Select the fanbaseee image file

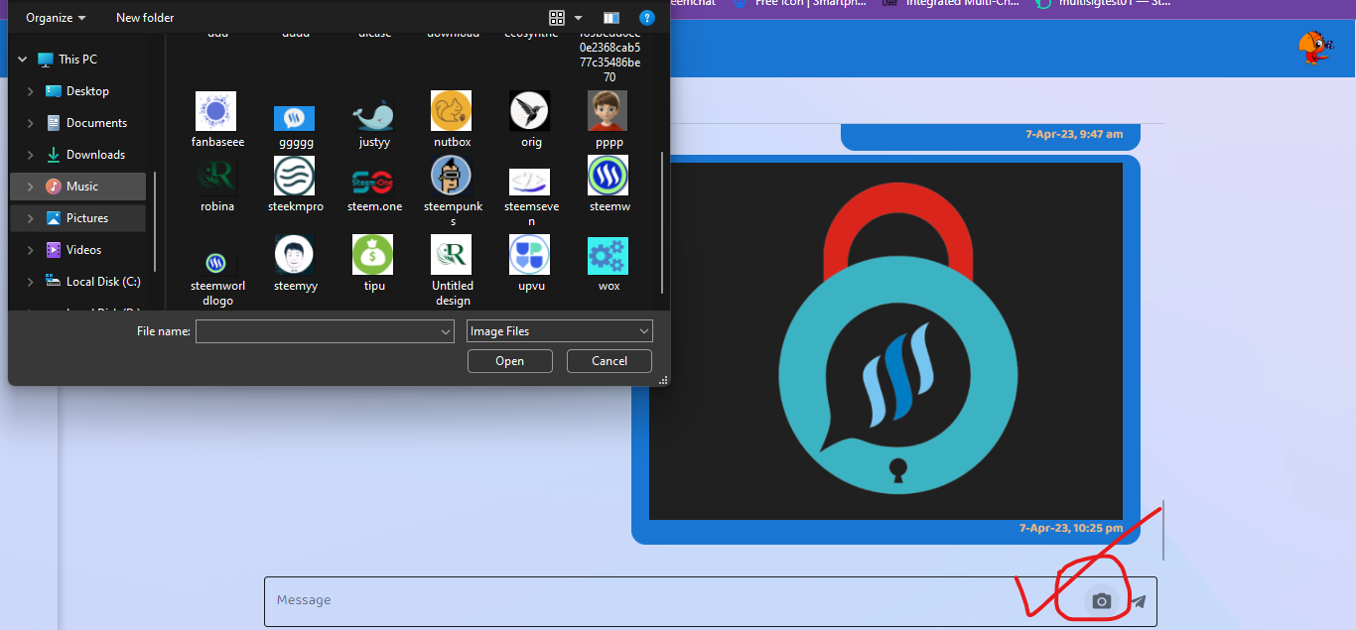(x=216, y=119)
